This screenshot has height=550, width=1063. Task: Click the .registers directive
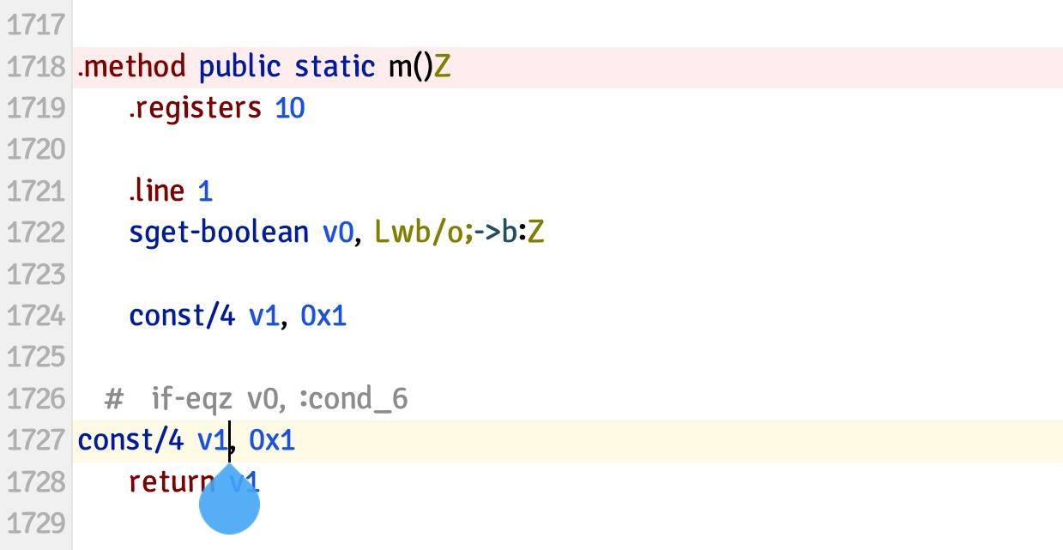coord(195,108)
